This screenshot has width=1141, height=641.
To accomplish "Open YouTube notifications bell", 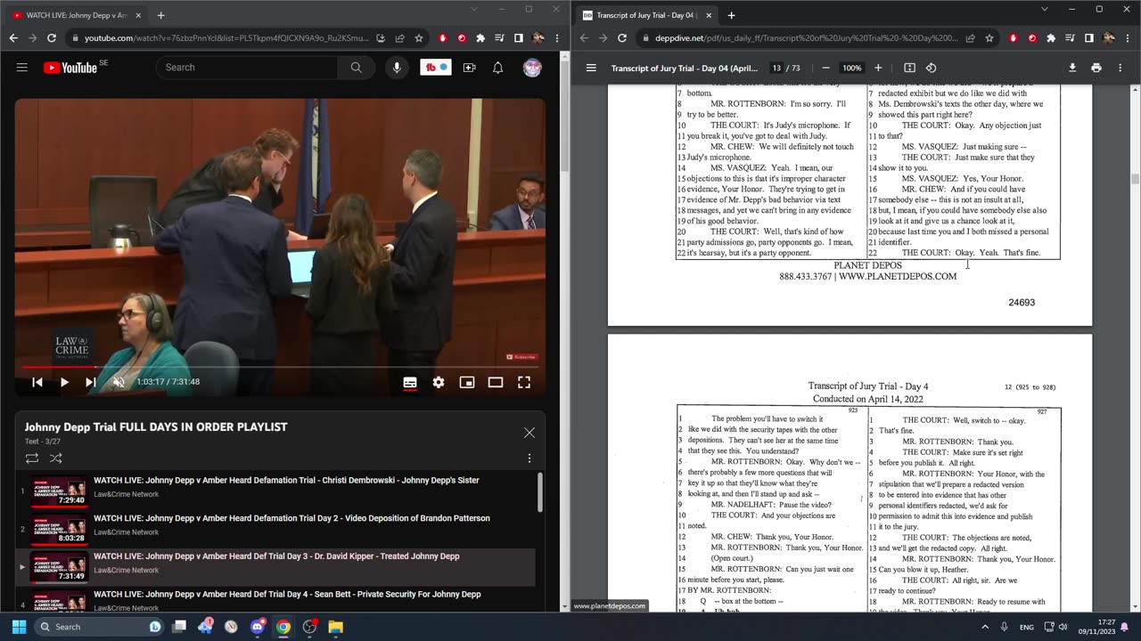I will [x=498, y=68].
